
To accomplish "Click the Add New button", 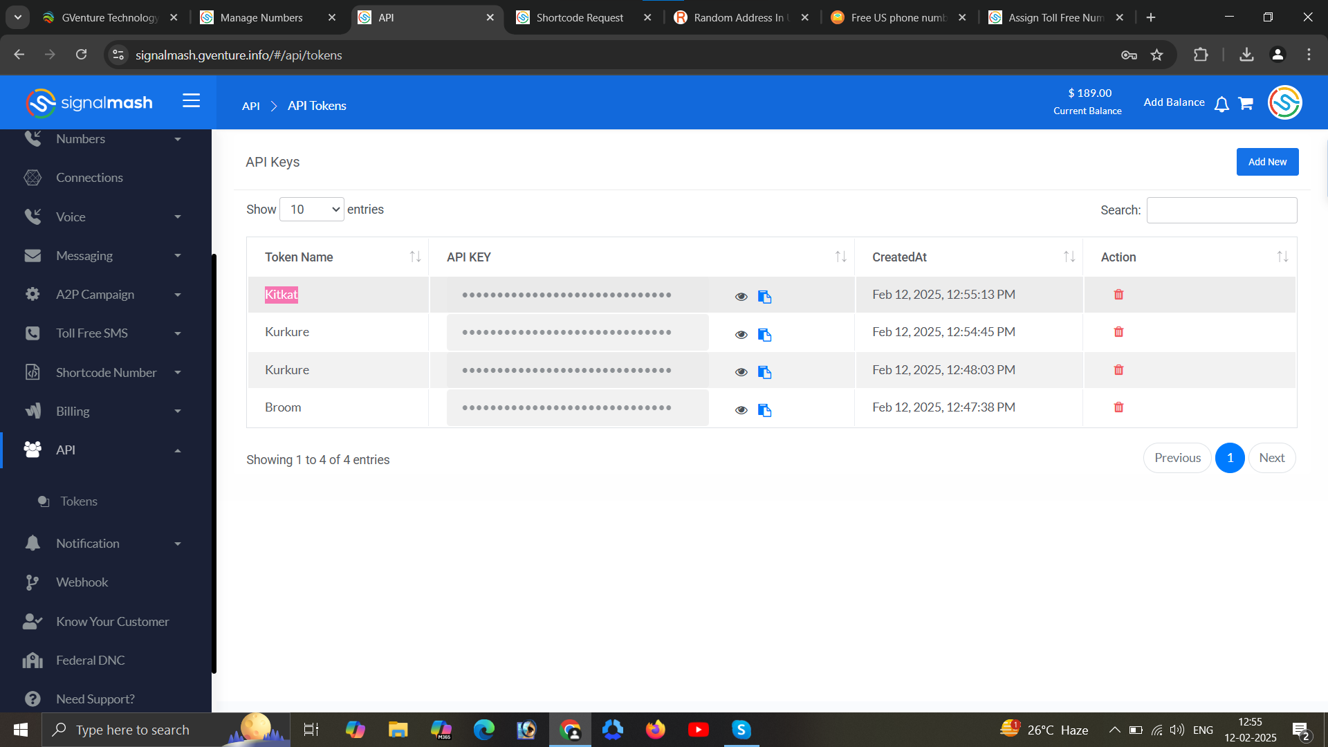I will click(x=1267, y=162).
